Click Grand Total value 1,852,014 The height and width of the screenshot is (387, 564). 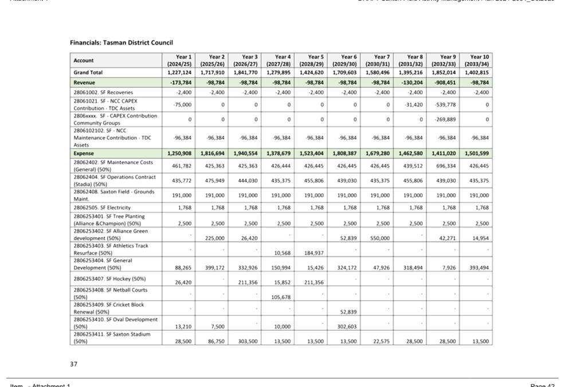[x=444, y=72]
